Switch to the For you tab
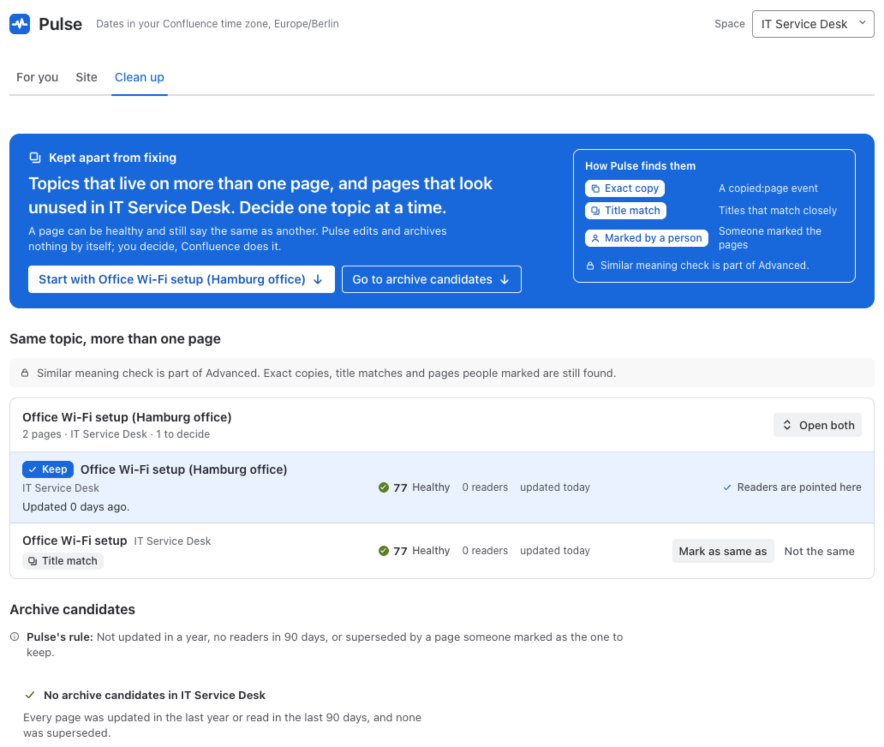Screen dimensions: 884x747 click(x=37, y=77)
